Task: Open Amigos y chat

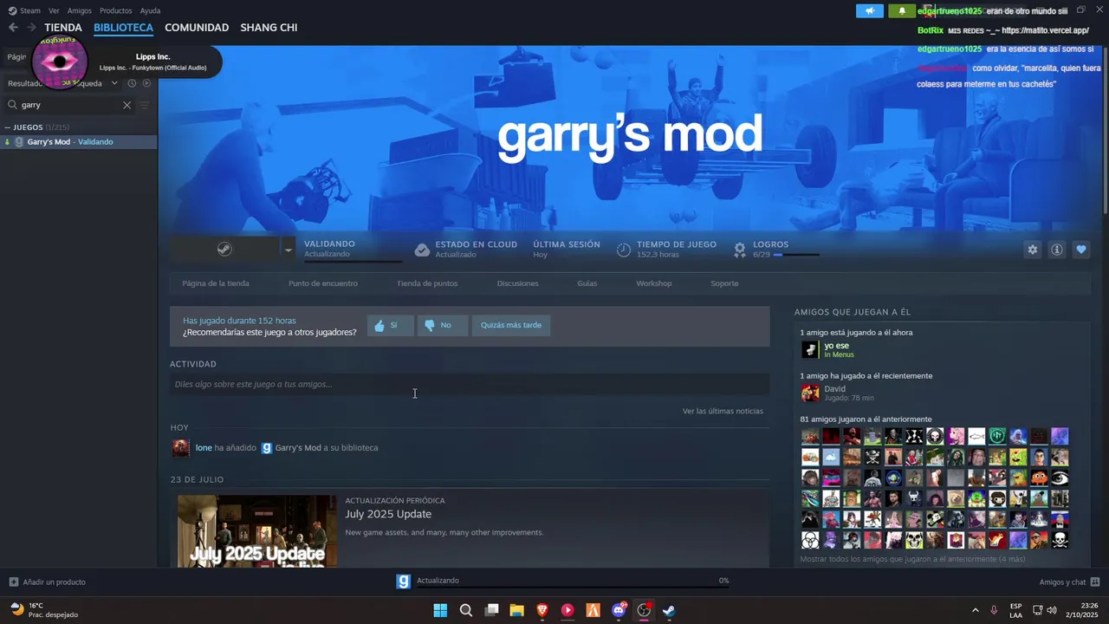Action: [x=1069, y=582]
